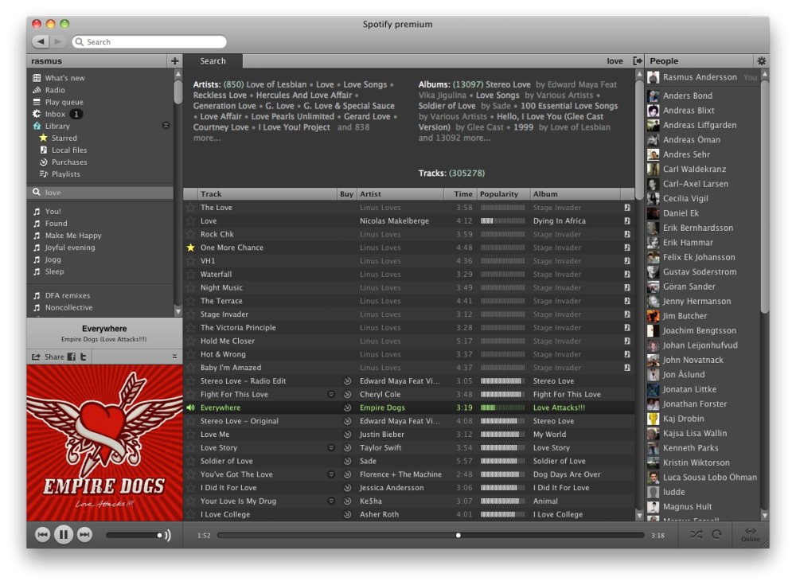Viewport: 796px width, 585px height.
Task: Go to the previous track
Action: point(43,535)
